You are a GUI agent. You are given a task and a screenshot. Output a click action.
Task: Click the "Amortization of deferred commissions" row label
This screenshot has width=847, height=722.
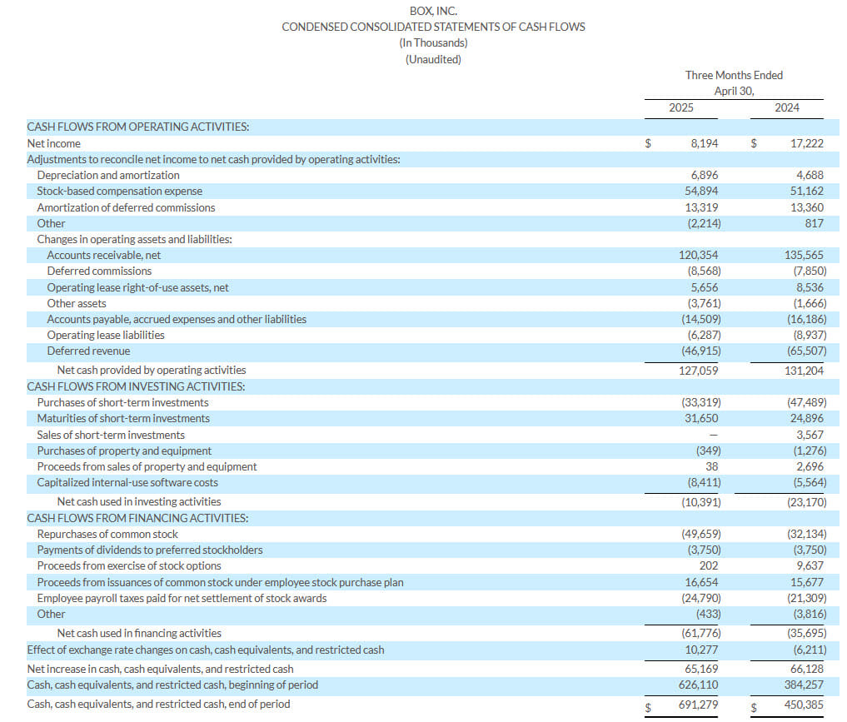126,208
